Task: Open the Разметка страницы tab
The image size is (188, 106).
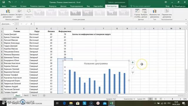Action: pyautogui.click(x=38, y=6)
